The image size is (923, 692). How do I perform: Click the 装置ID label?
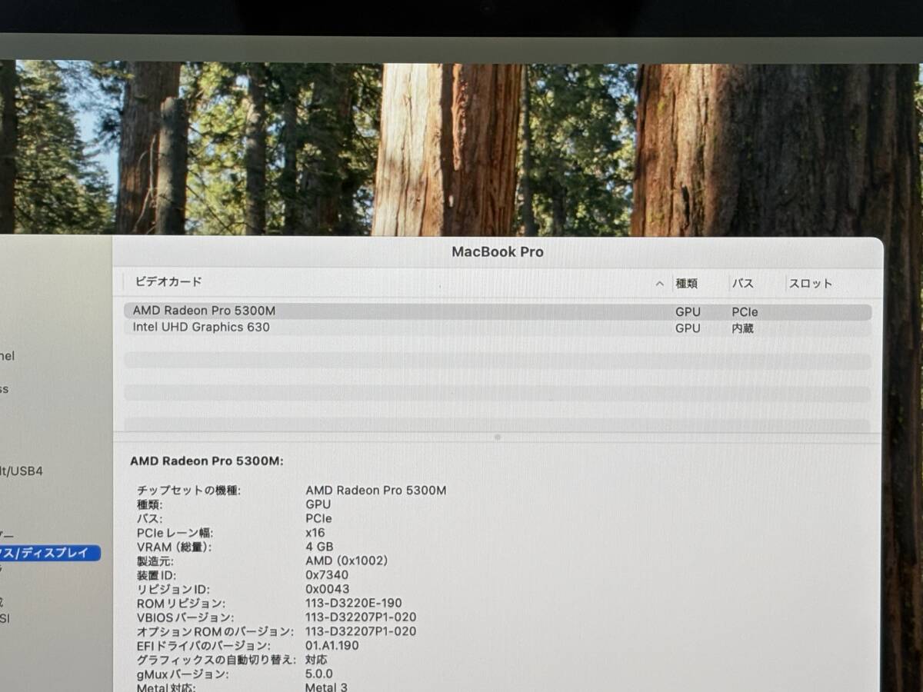click(x=156, y=575)
